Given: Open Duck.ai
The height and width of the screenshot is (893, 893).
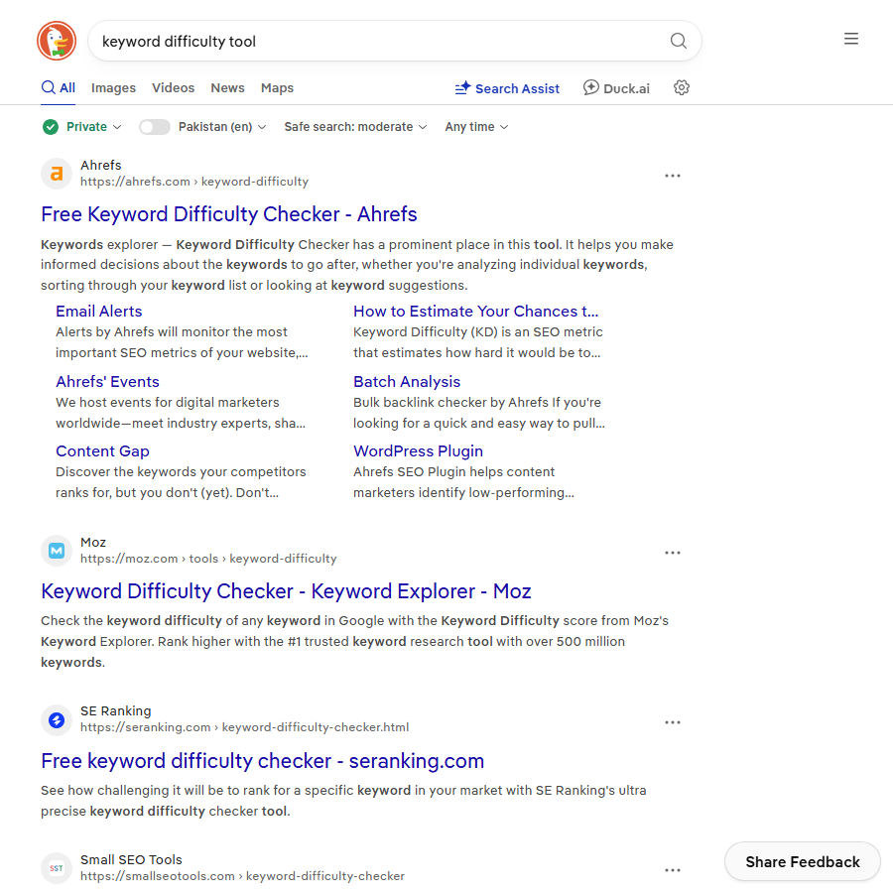Looking at the screenshot, I should tap(616, 88).
